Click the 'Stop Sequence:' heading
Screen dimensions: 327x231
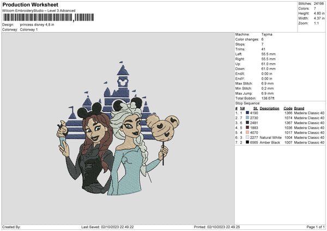(x=248, y=104)
